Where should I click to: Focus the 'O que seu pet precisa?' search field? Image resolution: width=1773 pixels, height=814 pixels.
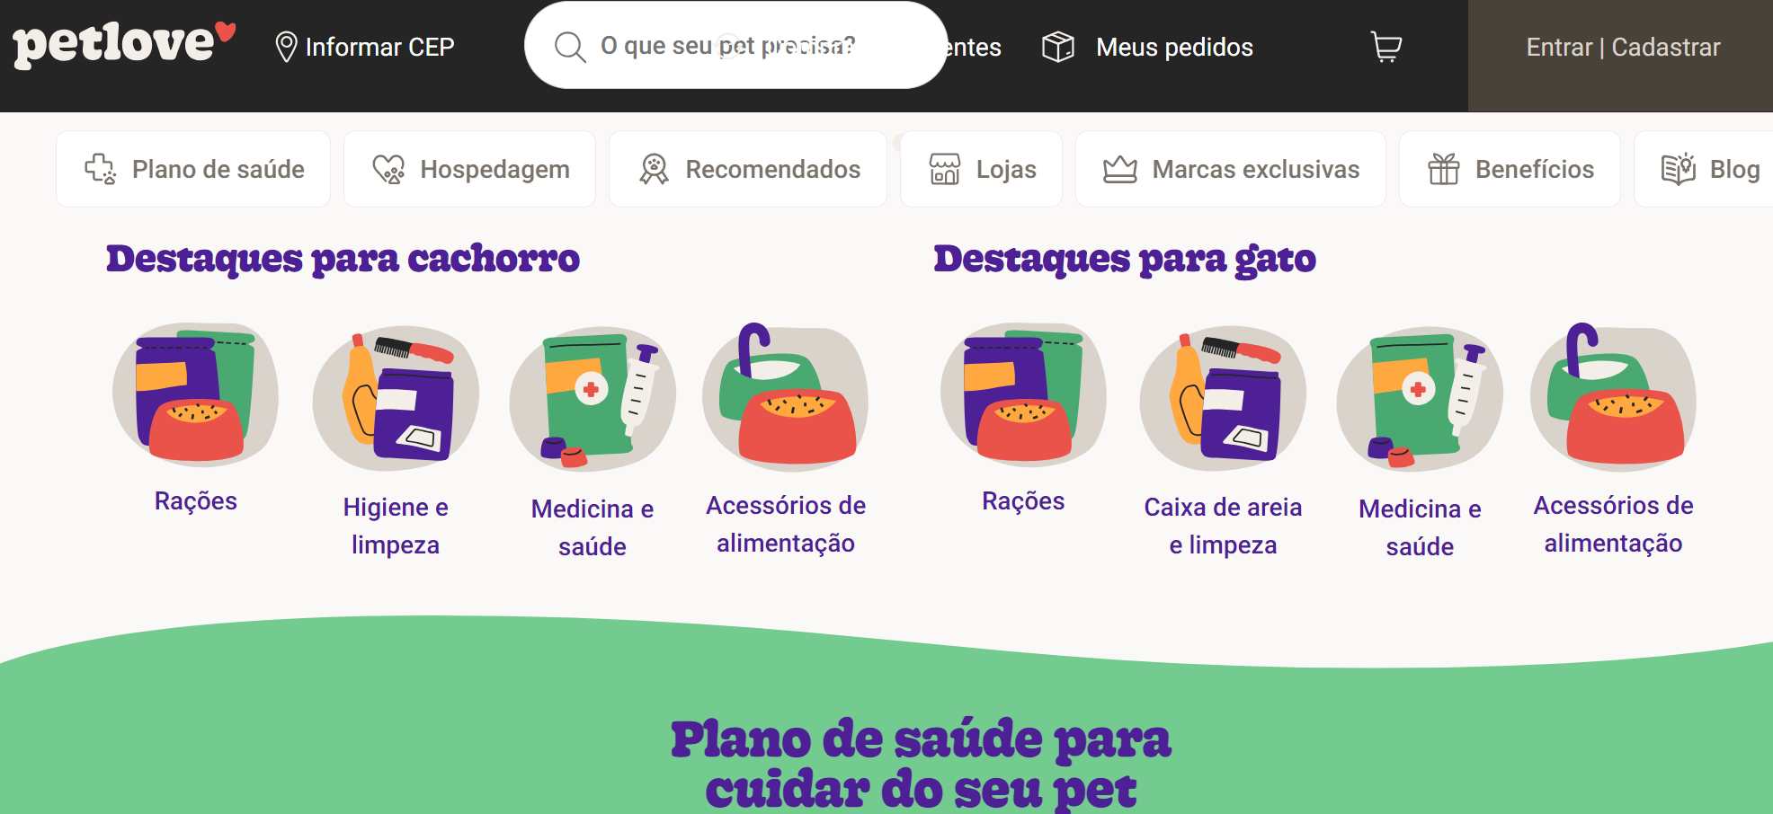click(735, 45)
